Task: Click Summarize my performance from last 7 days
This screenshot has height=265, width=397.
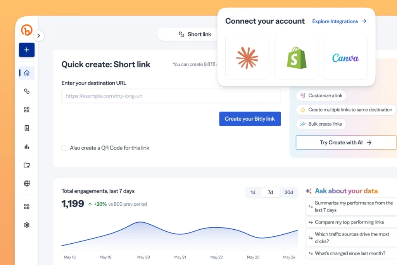Action: pyautogui.click(x=351, y=206)
